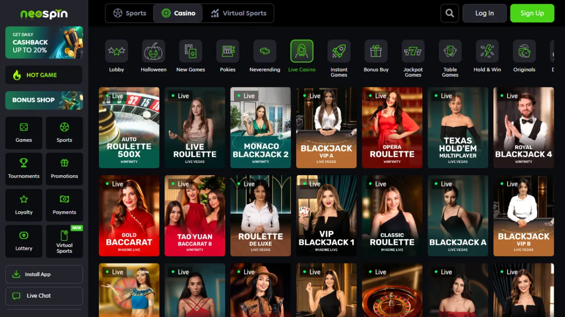Switch to the Casino top tab
The height and width of the screenshot is (317, 565).
click(178, 13)
